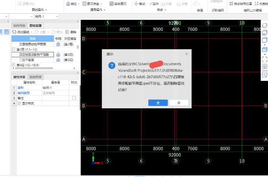268x177 pixels.
Task: Select the 延伸 extend tool
Action: click(x=153, y=4)
